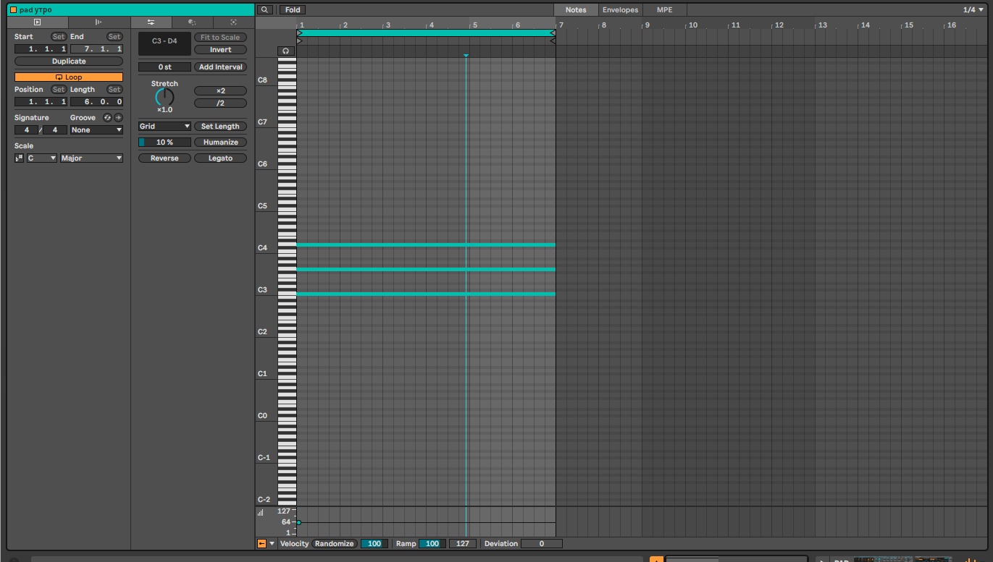Switch to the Envelopes tab
The height and width of the screenshot is (562, 993).
[620, 10]
